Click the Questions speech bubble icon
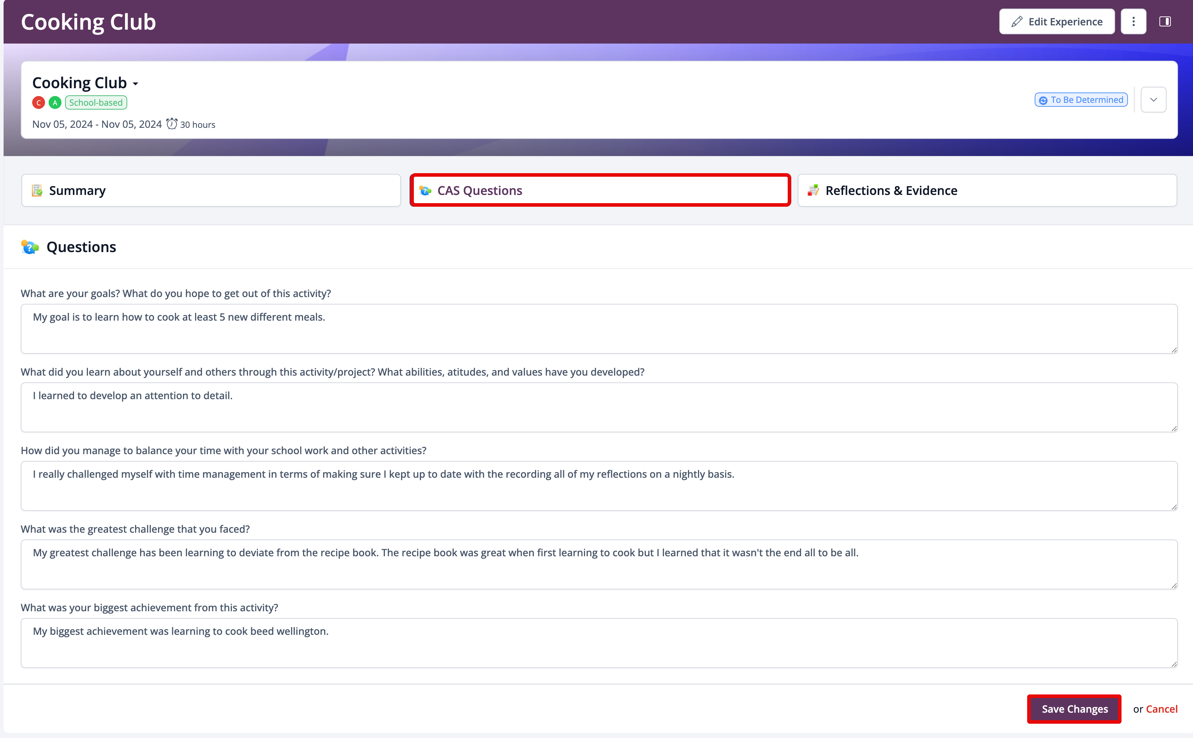Image resolution: width=1193 pixels, height=738 pixels. pos(30,247)
